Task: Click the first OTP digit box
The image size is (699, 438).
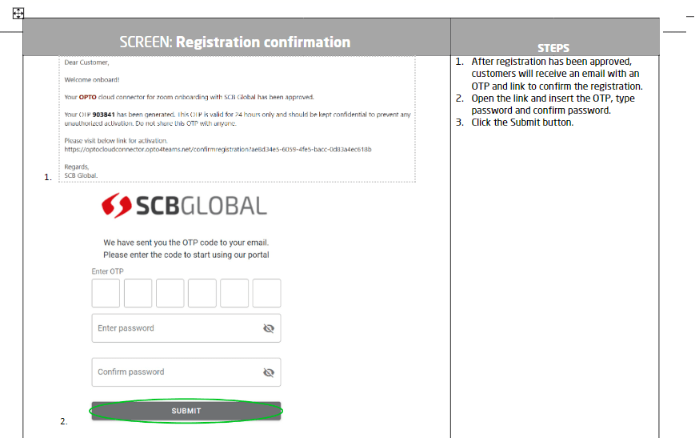Action: tap(106, 293)
